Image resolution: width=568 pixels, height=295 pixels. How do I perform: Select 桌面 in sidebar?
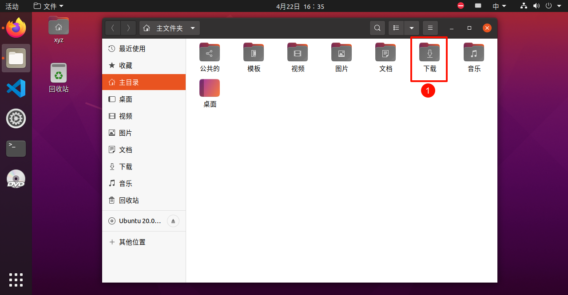tap(144, 99)
